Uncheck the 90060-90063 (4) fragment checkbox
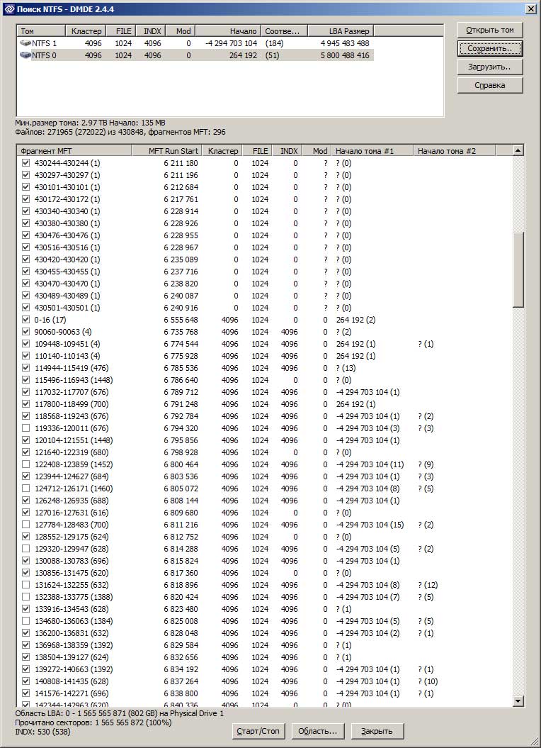 25,332
